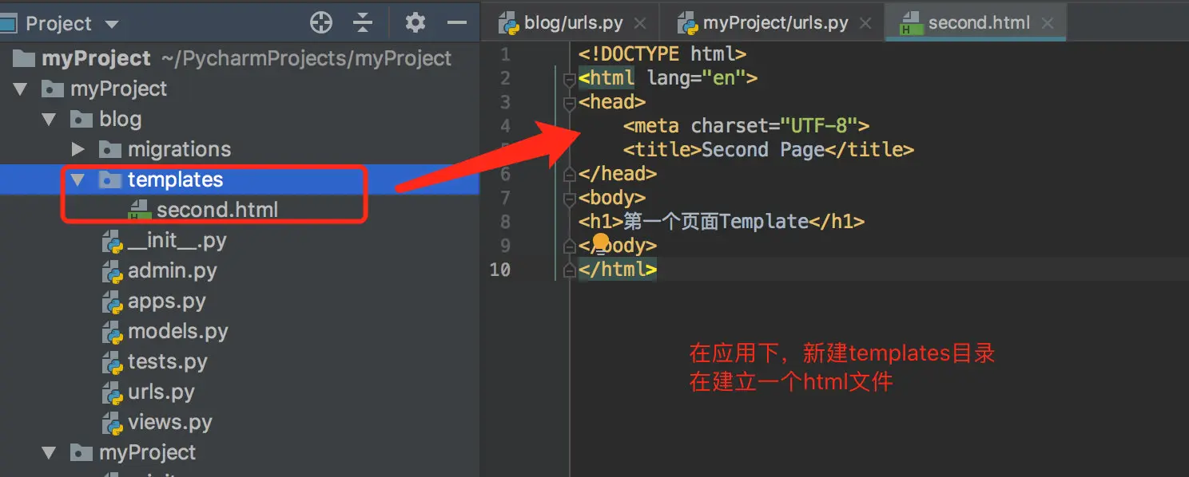
Task: Click the title Second Page line
Action: [769, 150]
